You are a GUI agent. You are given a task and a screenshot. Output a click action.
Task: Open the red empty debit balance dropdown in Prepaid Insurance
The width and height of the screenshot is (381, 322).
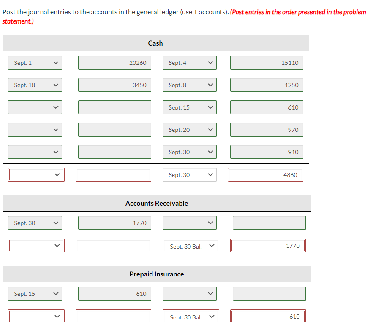point(36,316)
